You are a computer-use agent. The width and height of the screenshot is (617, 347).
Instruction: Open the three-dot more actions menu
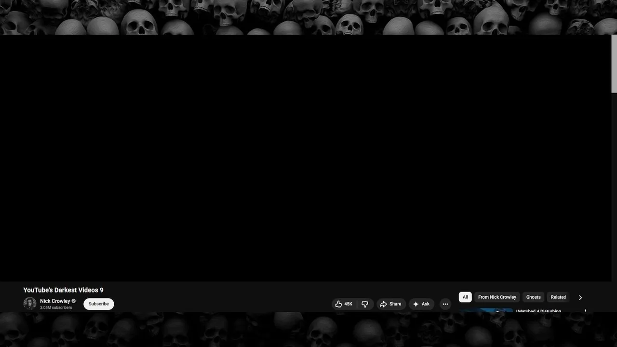[445, 304]
